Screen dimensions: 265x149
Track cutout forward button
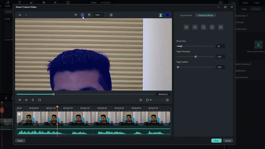tap(212, 27)
